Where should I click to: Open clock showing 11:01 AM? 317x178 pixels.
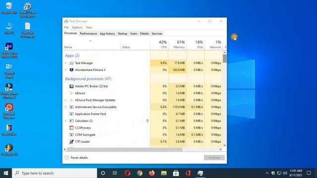point(296,173)
